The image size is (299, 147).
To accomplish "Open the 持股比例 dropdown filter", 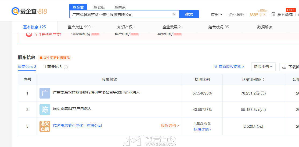I will [263, 67].
